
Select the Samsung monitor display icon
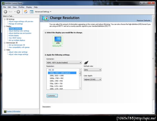pyautogui.click(x=58, y=40)
